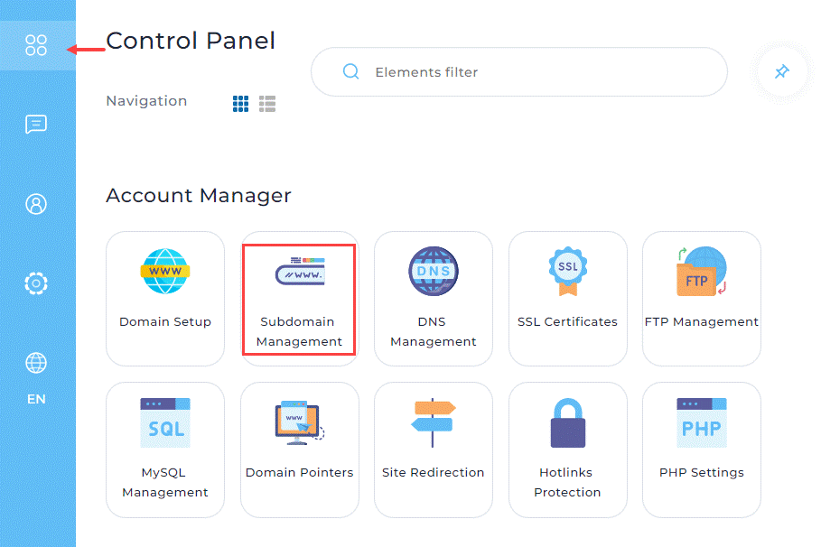Click the search magnifier icon
This screenshot has height=547, width=821.
[351, 72]
